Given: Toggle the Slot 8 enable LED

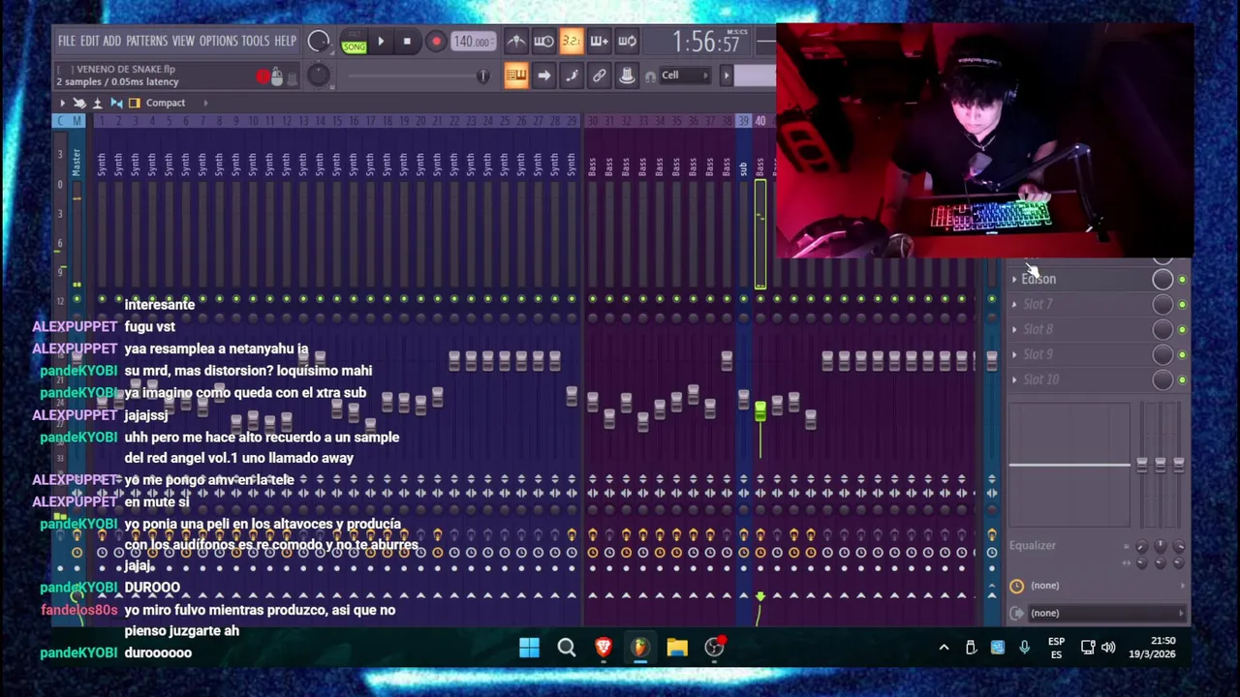Looking at the screenshot, I should [x=1182, y=330].
